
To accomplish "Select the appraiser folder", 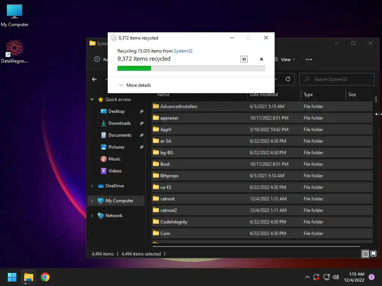I will pos(262,118).
